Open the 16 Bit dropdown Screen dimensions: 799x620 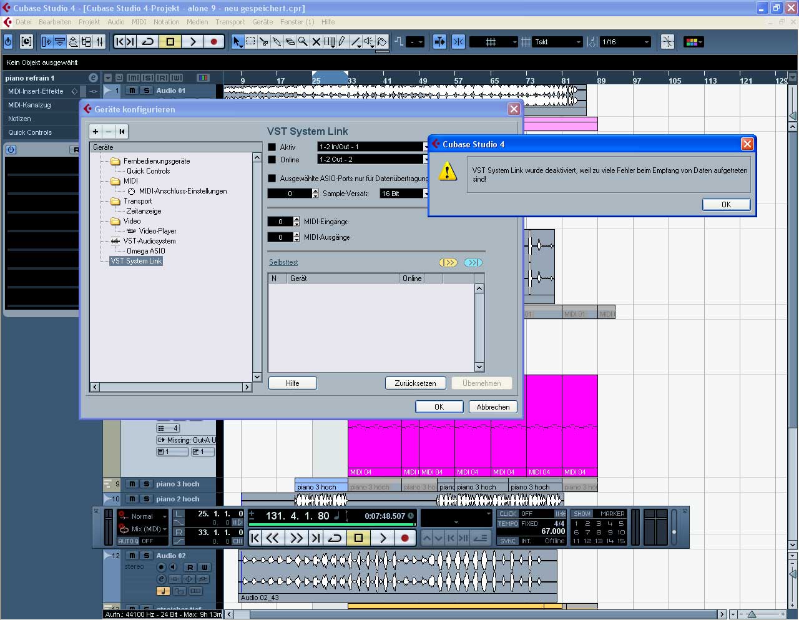click(404, 194)
